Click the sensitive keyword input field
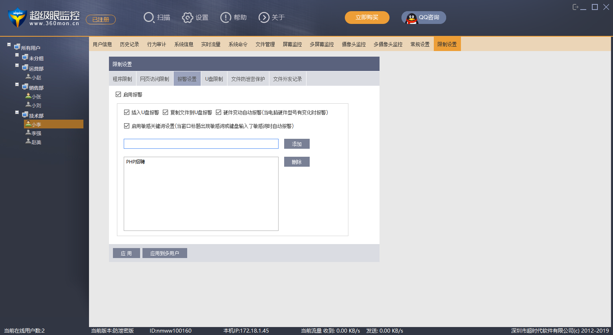Viewport: 613px width, 335px height. click(201, 144)
